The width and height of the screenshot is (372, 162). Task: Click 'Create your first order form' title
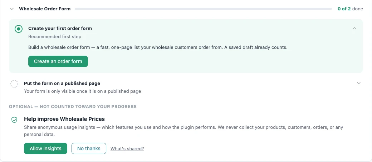(60, 29)
